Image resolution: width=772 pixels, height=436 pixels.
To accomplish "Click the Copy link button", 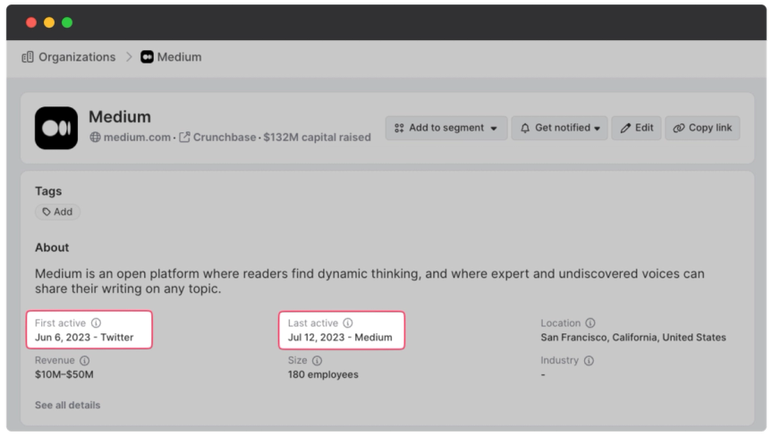I will point(702,128).
